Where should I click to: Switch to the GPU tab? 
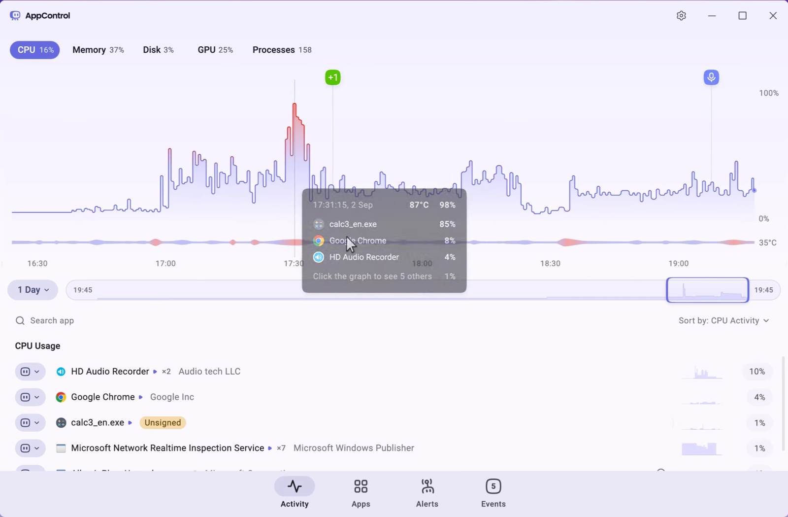[215, 50]
